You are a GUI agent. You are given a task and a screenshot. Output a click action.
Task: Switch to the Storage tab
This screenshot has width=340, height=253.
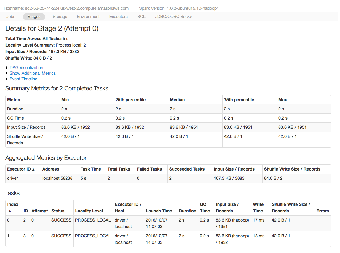click(60, 17)
